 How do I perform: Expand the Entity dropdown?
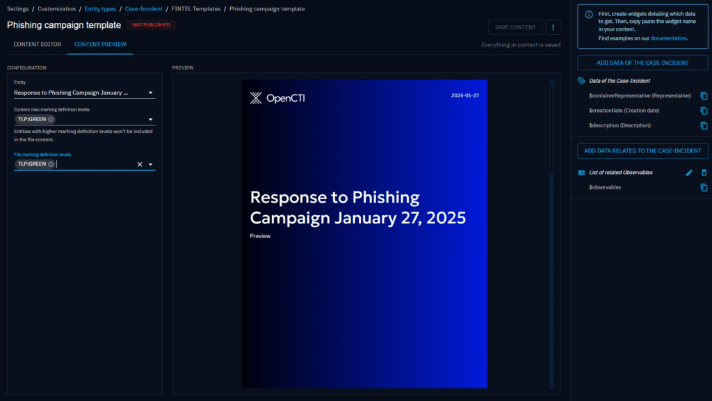pyautogui.click(x=150, y=93)
